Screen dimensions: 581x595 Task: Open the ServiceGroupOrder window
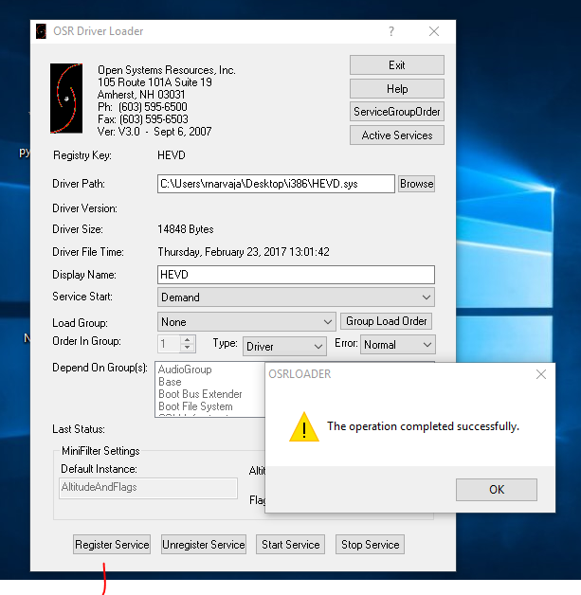click(397, 112)
